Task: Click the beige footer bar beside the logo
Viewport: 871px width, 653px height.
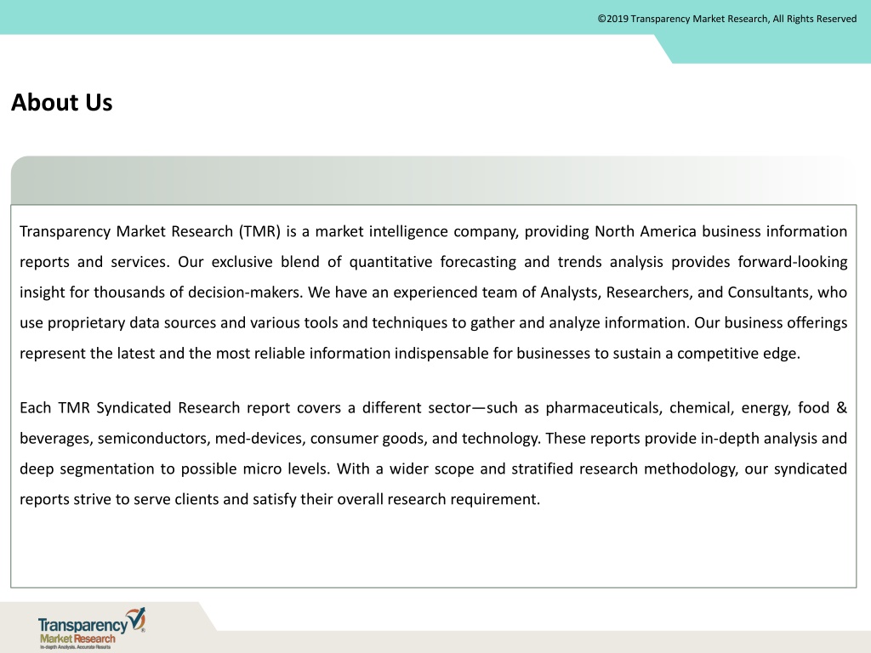Action: point(544,641)
